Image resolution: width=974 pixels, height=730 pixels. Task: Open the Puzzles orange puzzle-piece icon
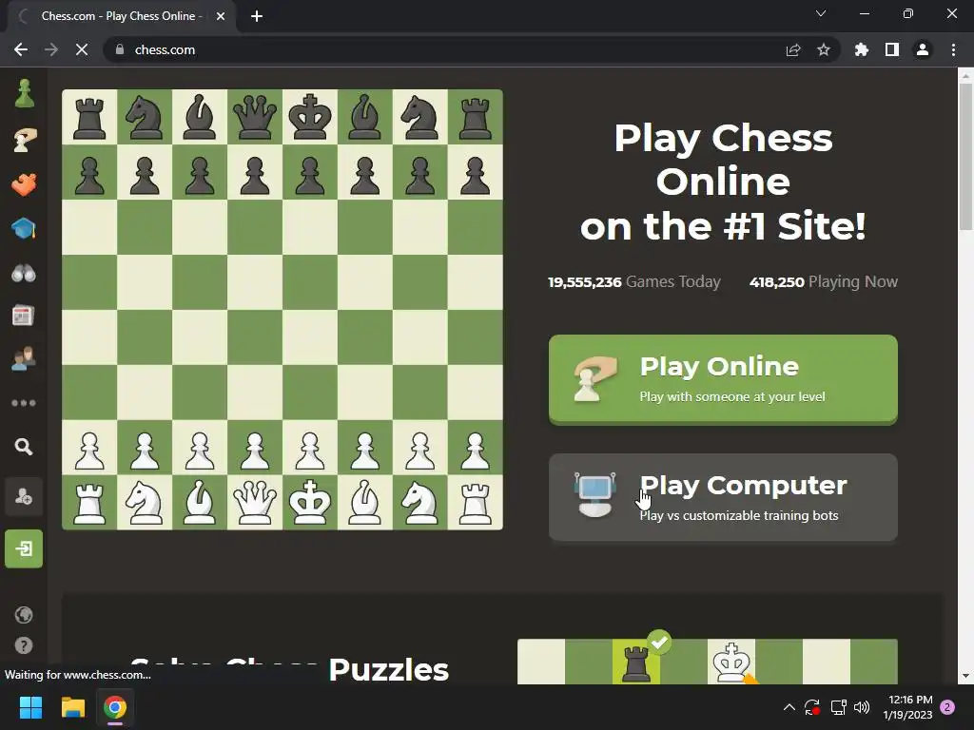coord(24,184)
